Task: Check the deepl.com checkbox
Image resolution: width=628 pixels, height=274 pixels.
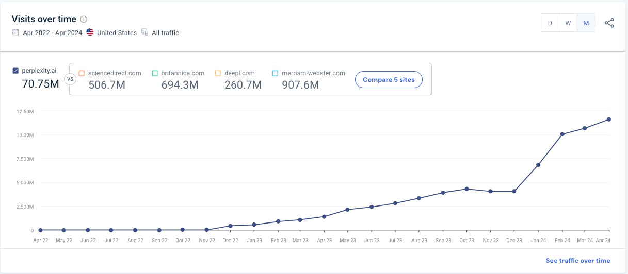Action: pos(218,73)
